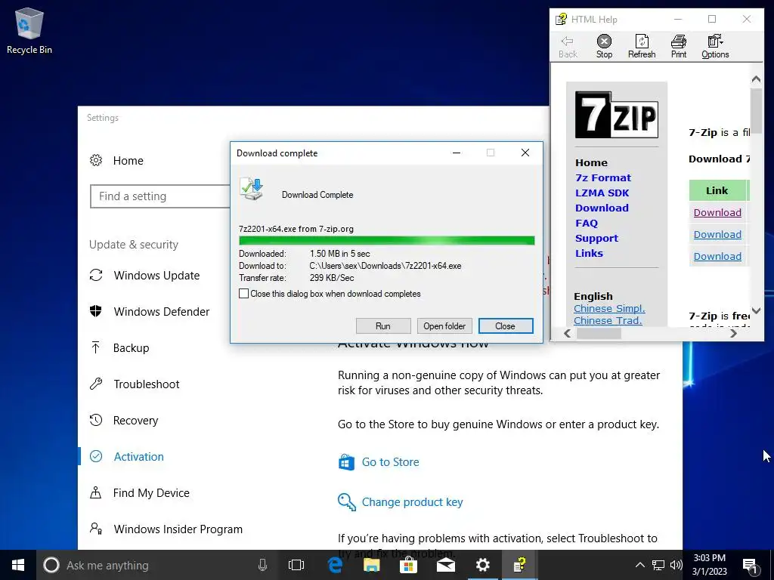Click the green Link table header

717,190
